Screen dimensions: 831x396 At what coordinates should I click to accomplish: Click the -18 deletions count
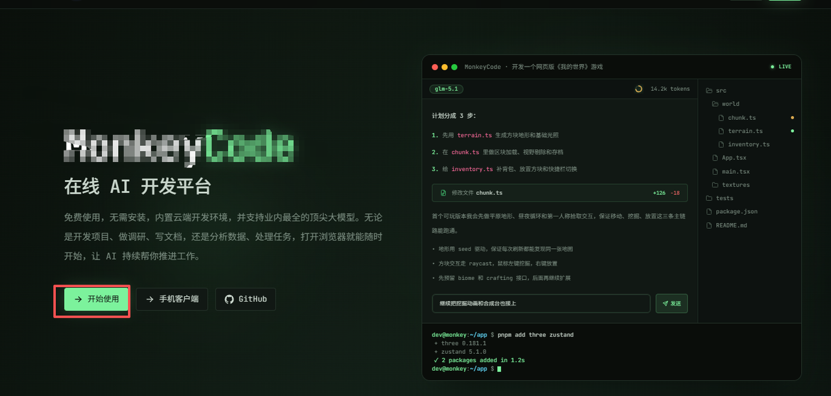click(x=676, y=192)
